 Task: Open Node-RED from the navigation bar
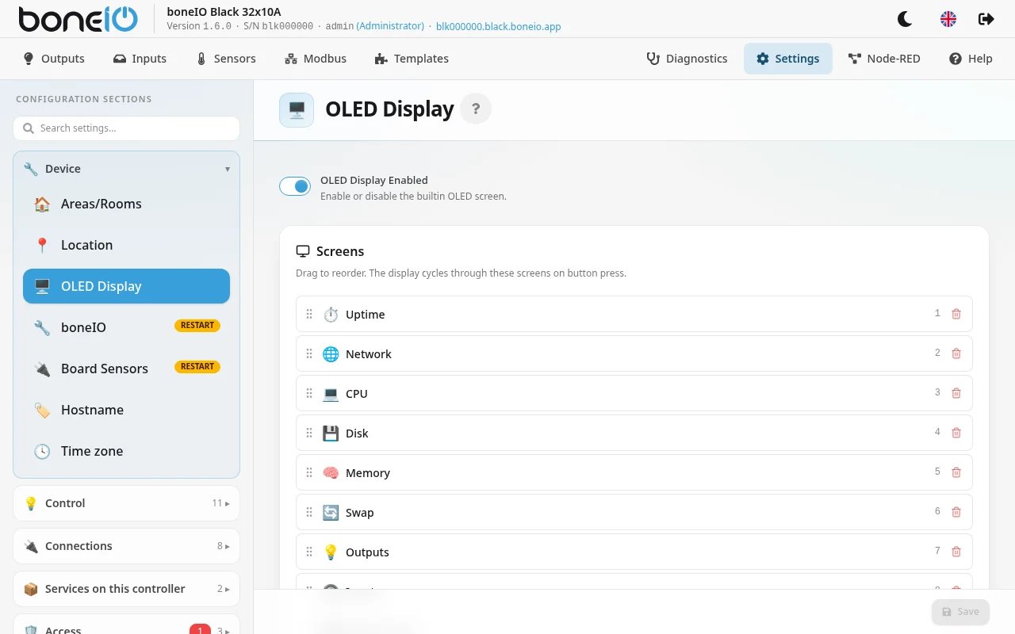click(x=884, y=59)
